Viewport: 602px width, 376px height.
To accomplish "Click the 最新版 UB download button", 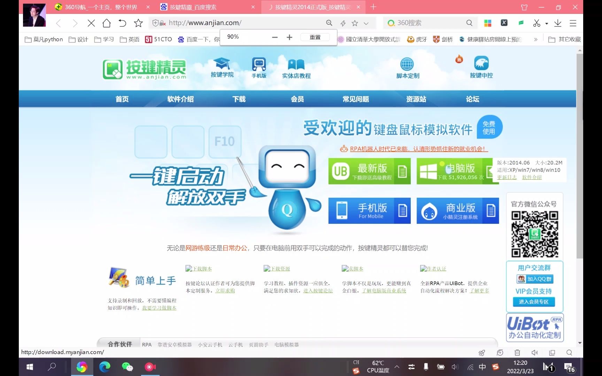I will 369,171.
